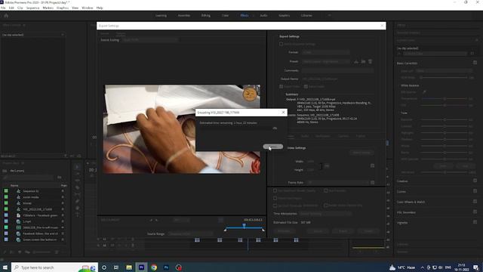Screen dimensions: 483x272
Task: Select the 1.mp4 clip in Project panel
Action: click(27, 221)
